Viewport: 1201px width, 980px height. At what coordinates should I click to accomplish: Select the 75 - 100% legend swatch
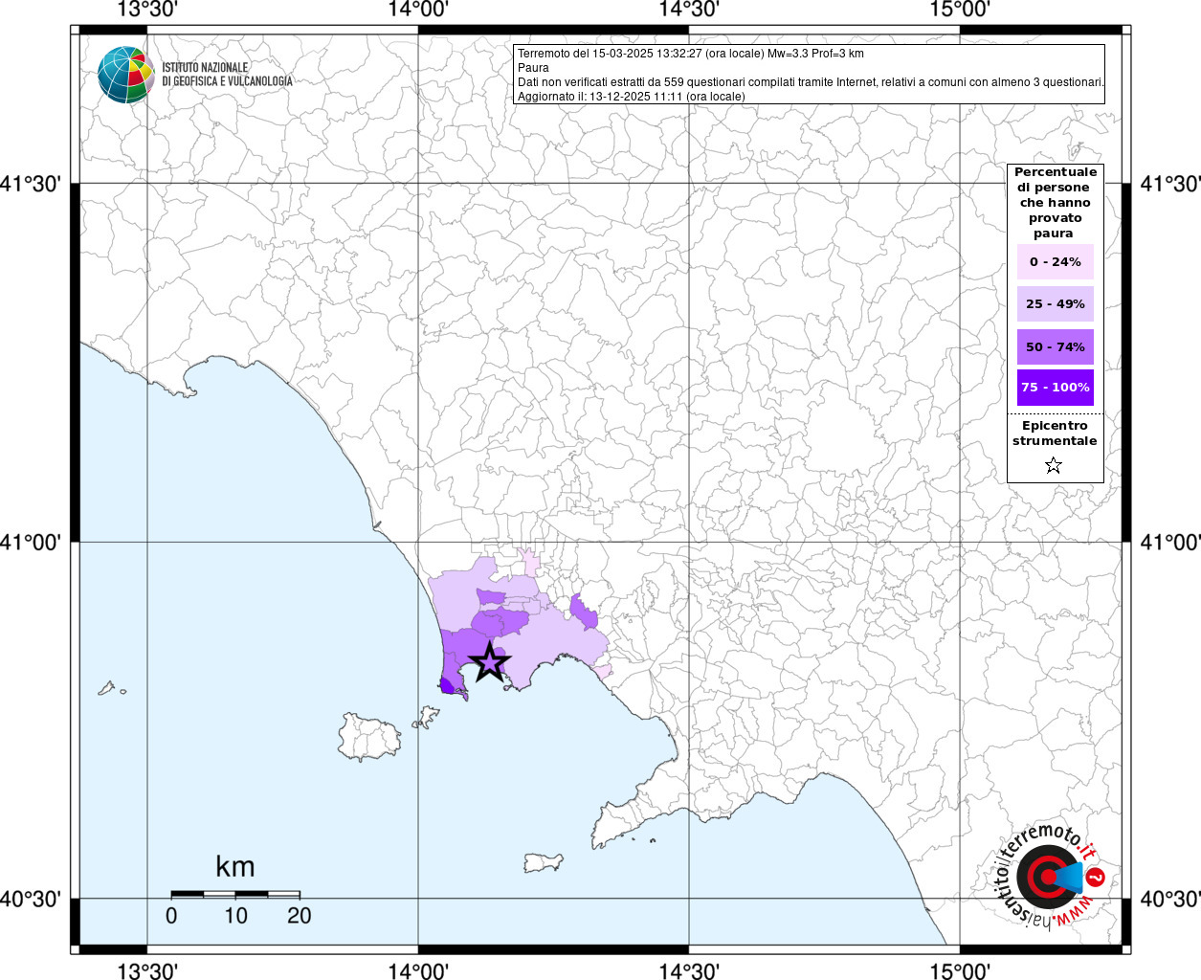click(1056, 388)
